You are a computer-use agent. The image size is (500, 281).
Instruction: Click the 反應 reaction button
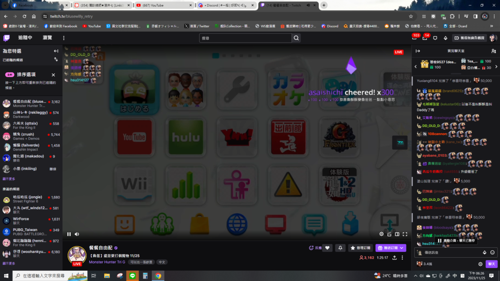315,248
